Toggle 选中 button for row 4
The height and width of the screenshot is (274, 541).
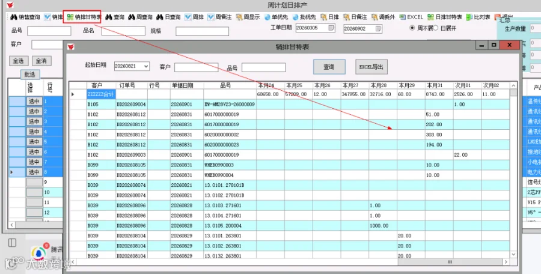(x=34, y=132)
